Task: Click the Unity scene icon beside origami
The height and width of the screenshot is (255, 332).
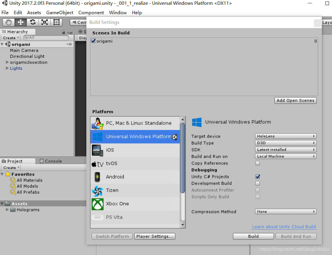Action: [x=8, y=44]
